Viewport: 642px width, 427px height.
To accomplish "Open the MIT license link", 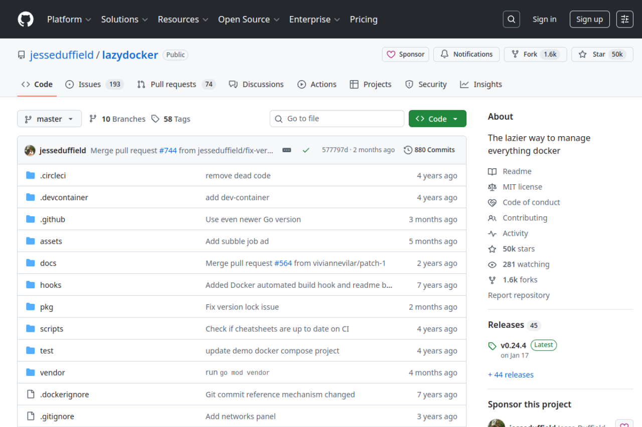I will [x=522, y=187].
